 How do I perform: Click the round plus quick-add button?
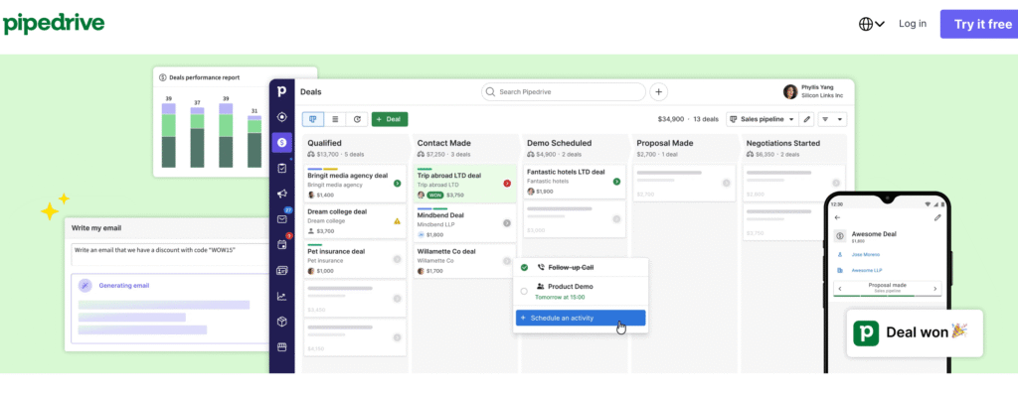tap(658, 92)
